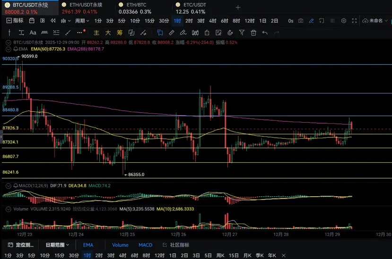Open the 社区指标 community indicators link
Viewport: 392px width, 259px height.
176,245
